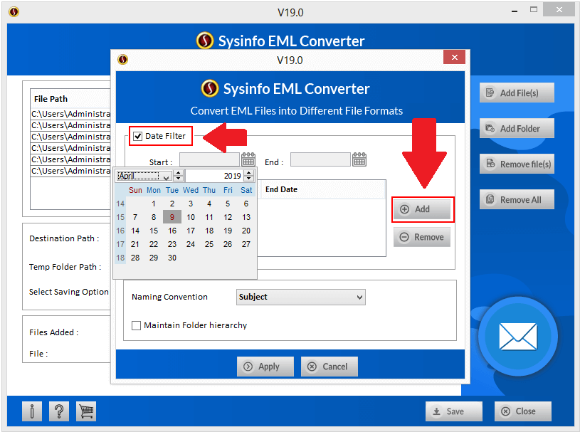Click the Start date input field
This screenshot has width=580, height=432.
[x=209, y=159]
